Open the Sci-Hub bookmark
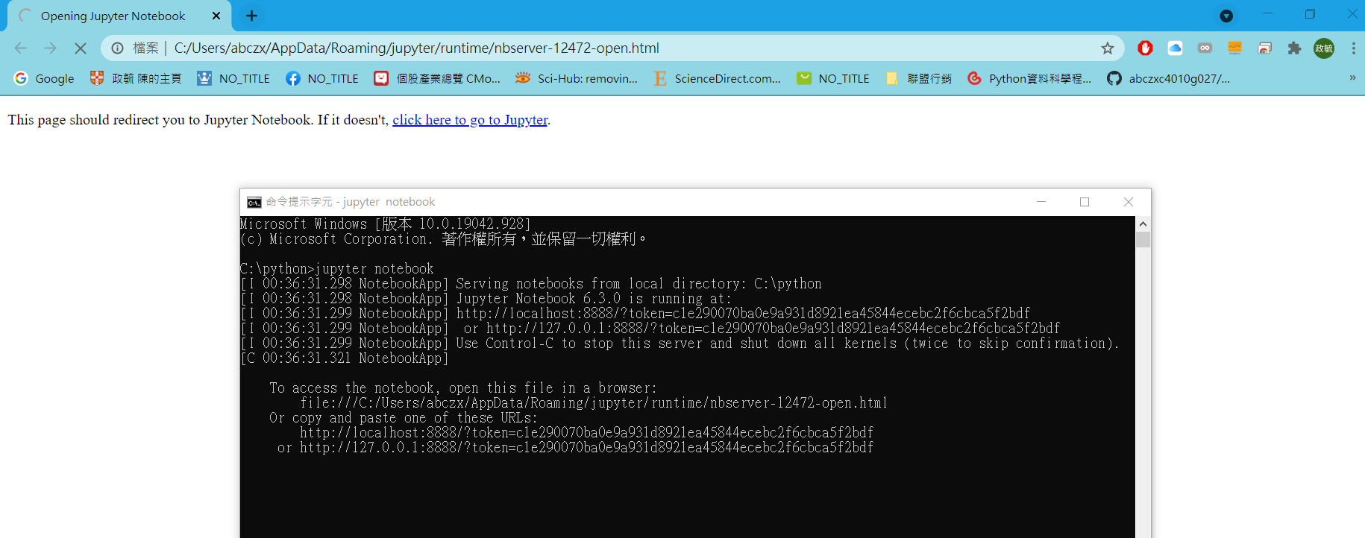The image size is (1365, 538). pos(577,78)
